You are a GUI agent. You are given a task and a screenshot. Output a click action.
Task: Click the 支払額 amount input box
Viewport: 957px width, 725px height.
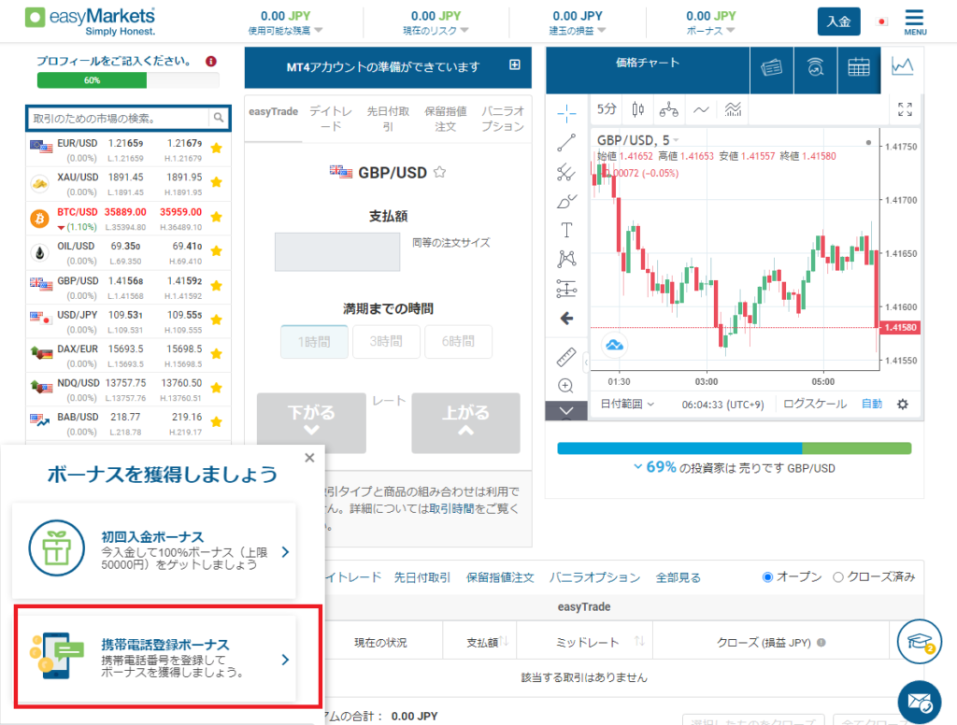pos(337,251)
